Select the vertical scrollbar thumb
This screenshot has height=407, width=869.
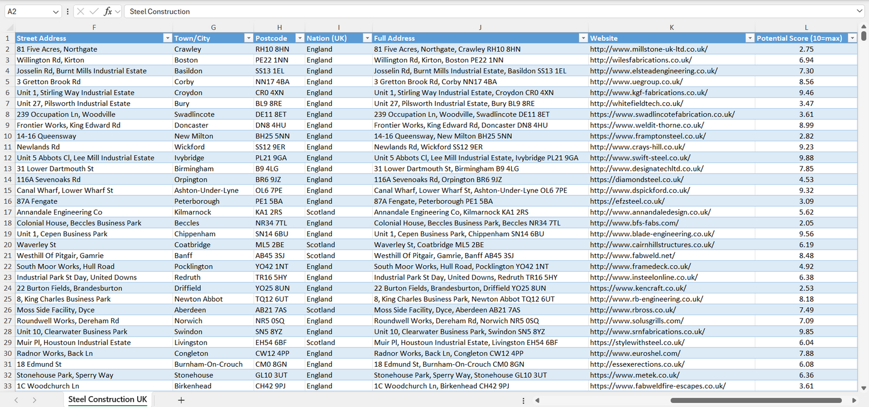pyautogui.click(x=864, y=36)
